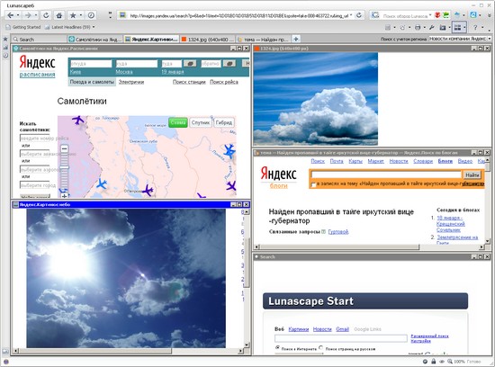Viewport: 495px width, 367px height.
Task: Select 'Поиск страниц на русском' radio button
Action: point(321,348)
